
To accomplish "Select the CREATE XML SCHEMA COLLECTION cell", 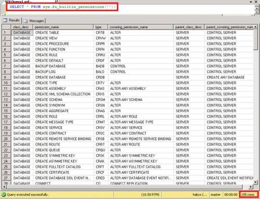I will [x=63, y=94].
